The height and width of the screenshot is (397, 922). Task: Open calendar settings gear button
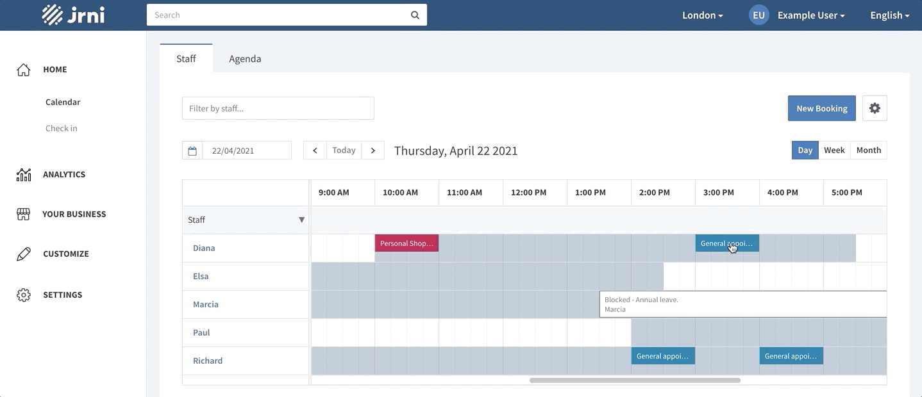tap(875, 108)
